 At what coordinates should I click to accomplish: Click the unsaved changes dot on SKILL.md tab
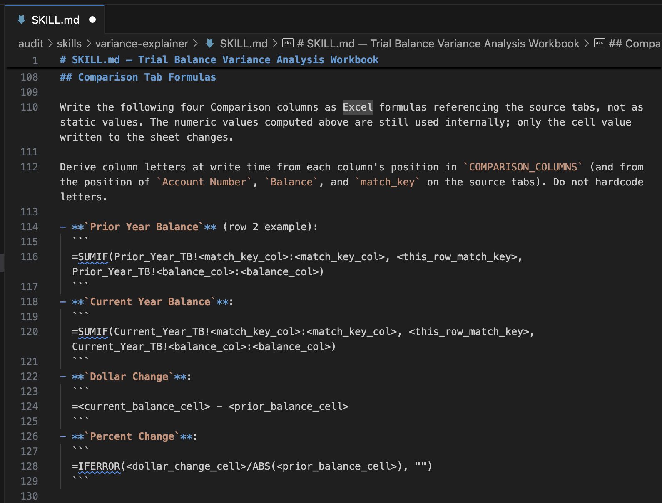(x=92, y=20)
